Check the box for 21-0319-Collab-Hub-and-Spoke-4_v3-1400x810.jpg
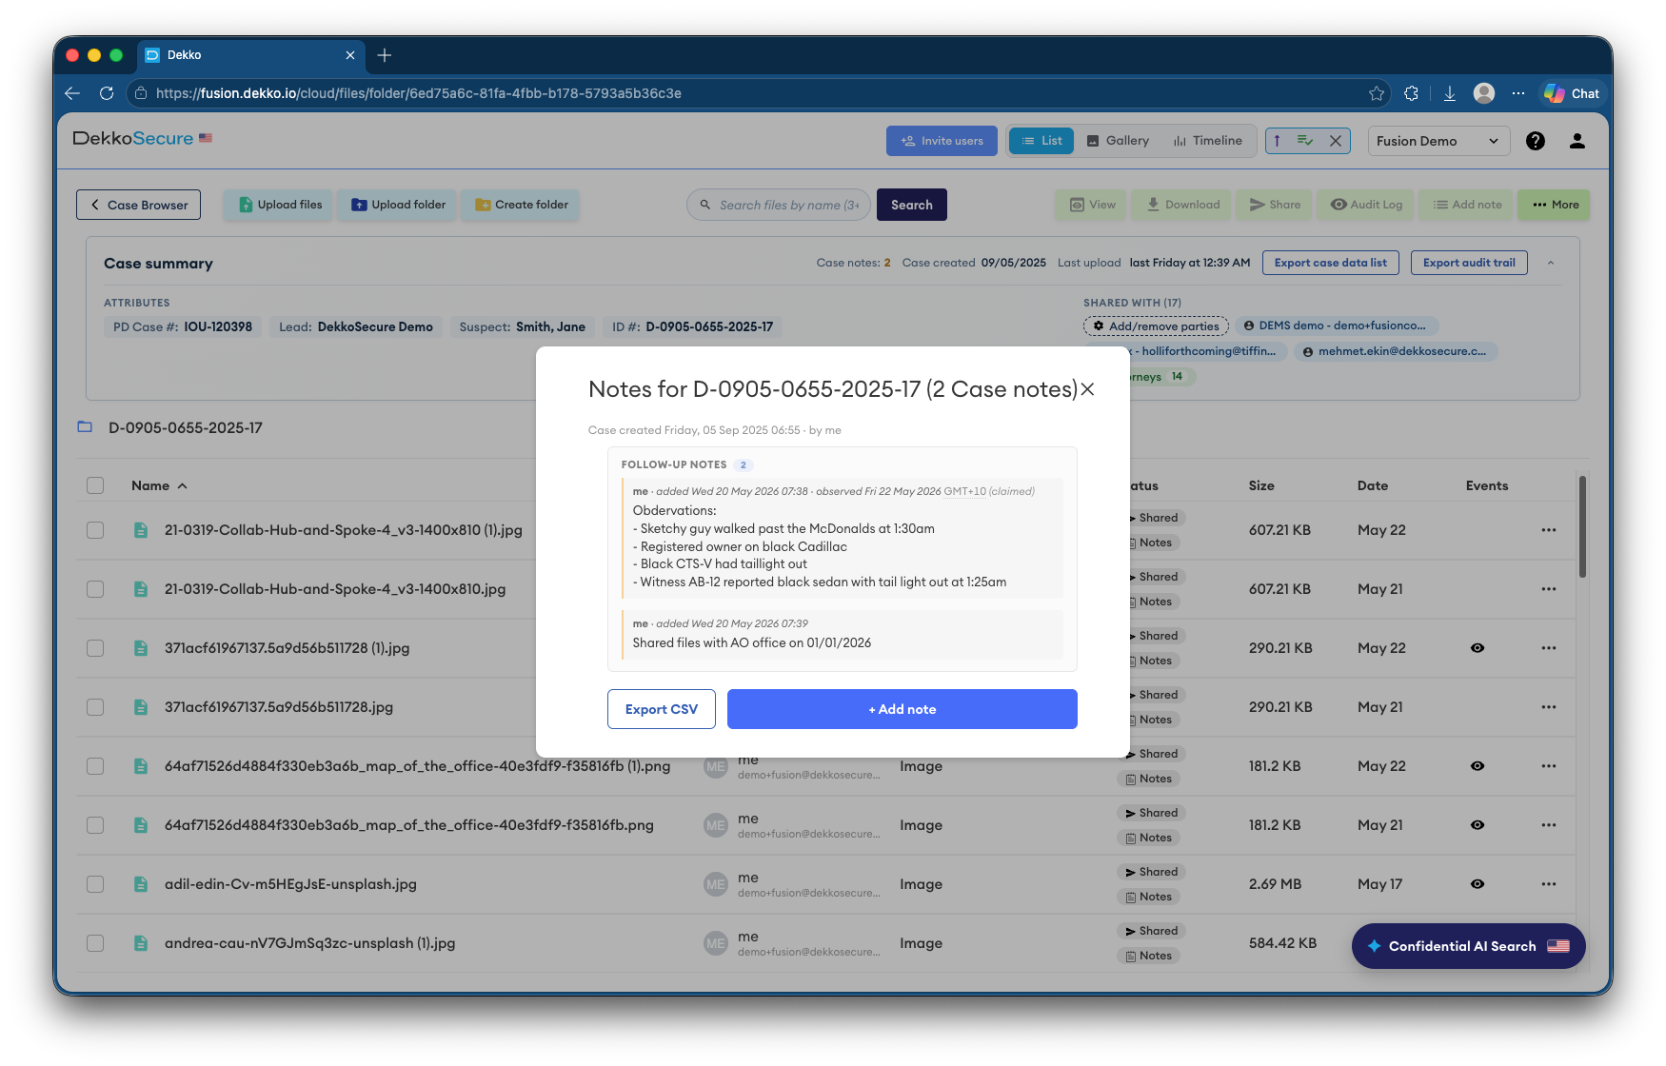 pos(95,589)
